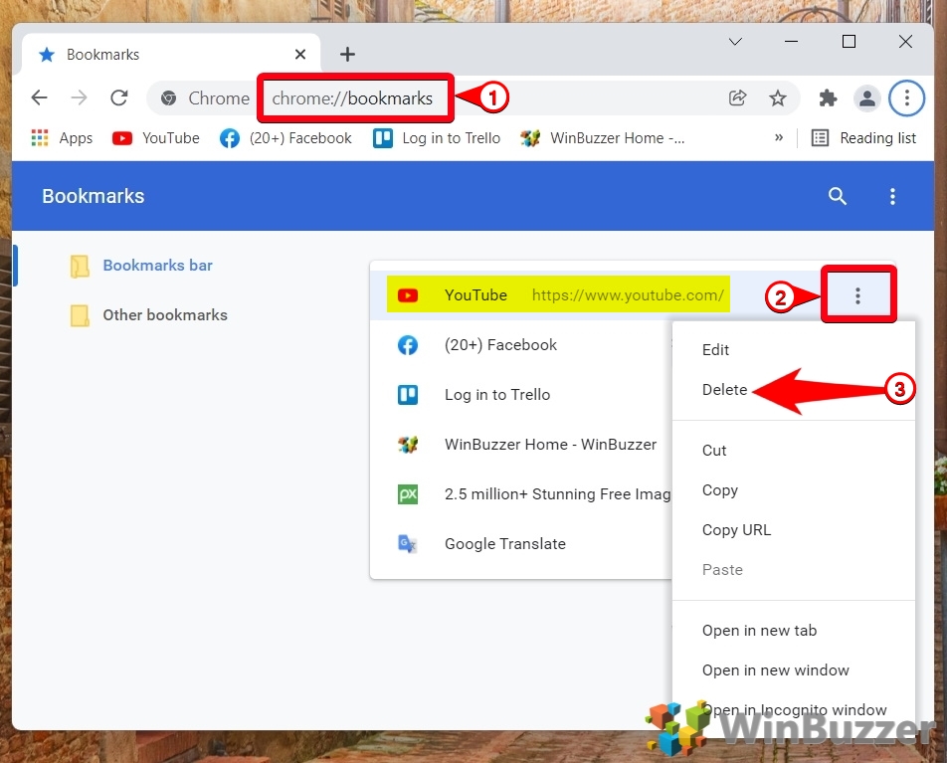Click the Facebook favicon in the list
The image size is (947, 763).
click(408, 345)
